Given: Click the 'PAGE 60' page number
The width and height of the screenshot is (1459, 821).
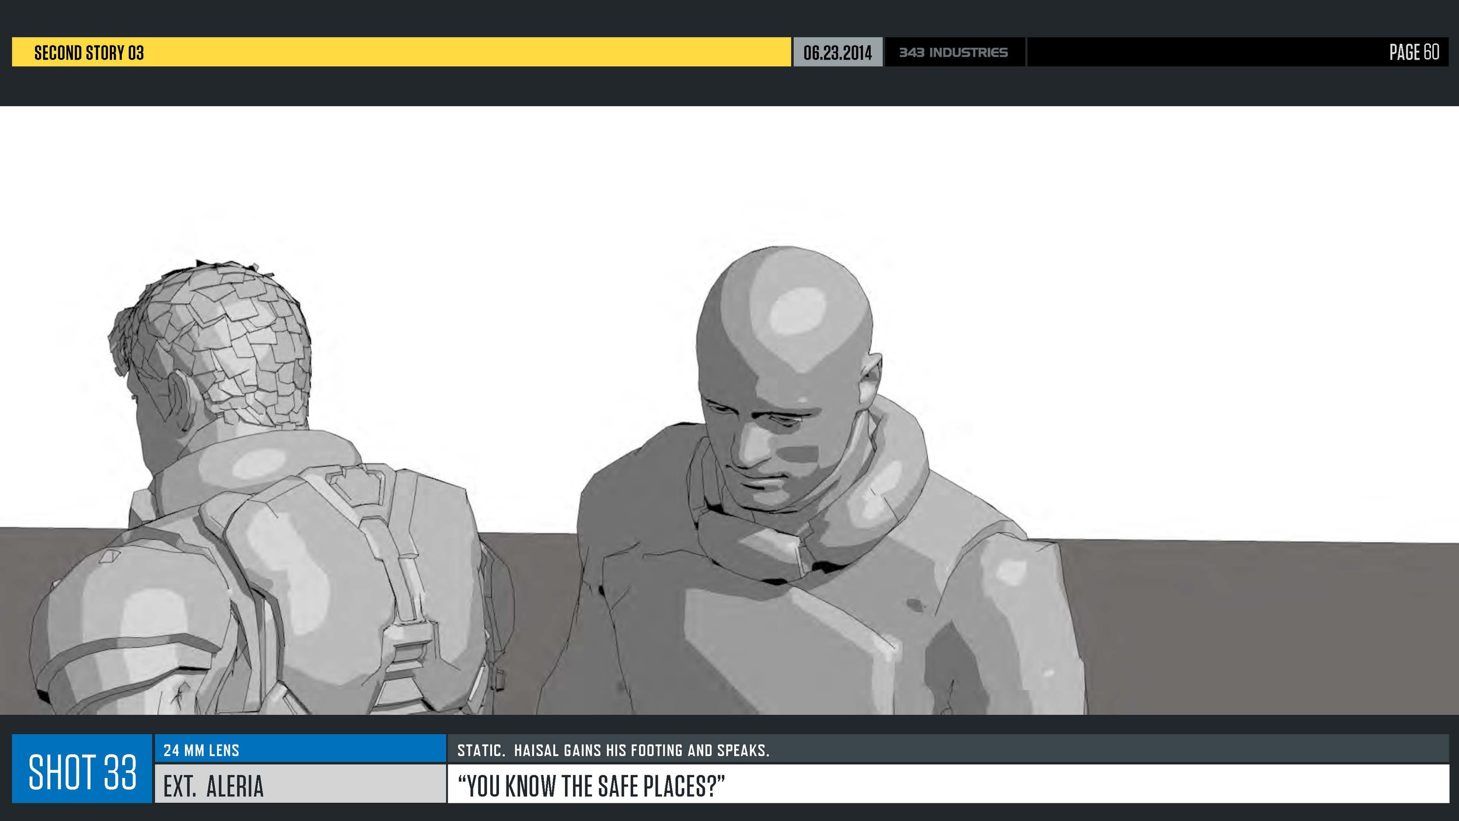Looking at the screenshot, I should pos(1413,52).
